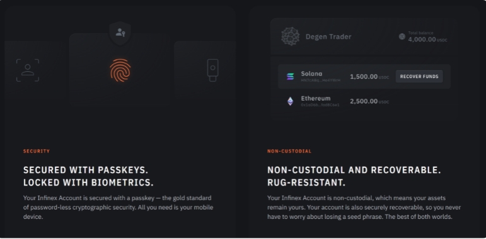
Task: Click the Ethereum wallet address text
Action: [x=320, y=105]
